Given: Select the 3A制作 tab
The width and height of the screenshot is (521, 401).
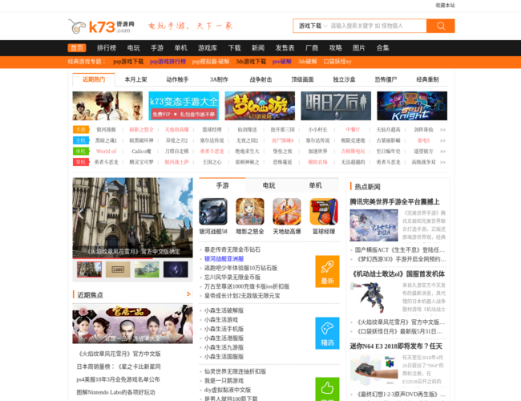Looking at the screenshot, I should click(x=219, y=79).
